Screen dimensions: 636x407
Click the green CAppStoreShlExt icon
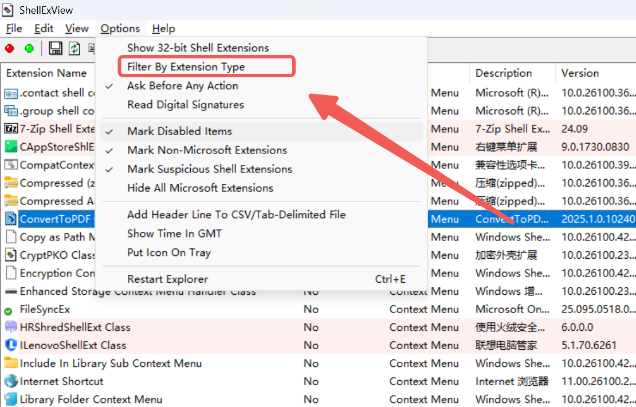click(x=11, y=147)
